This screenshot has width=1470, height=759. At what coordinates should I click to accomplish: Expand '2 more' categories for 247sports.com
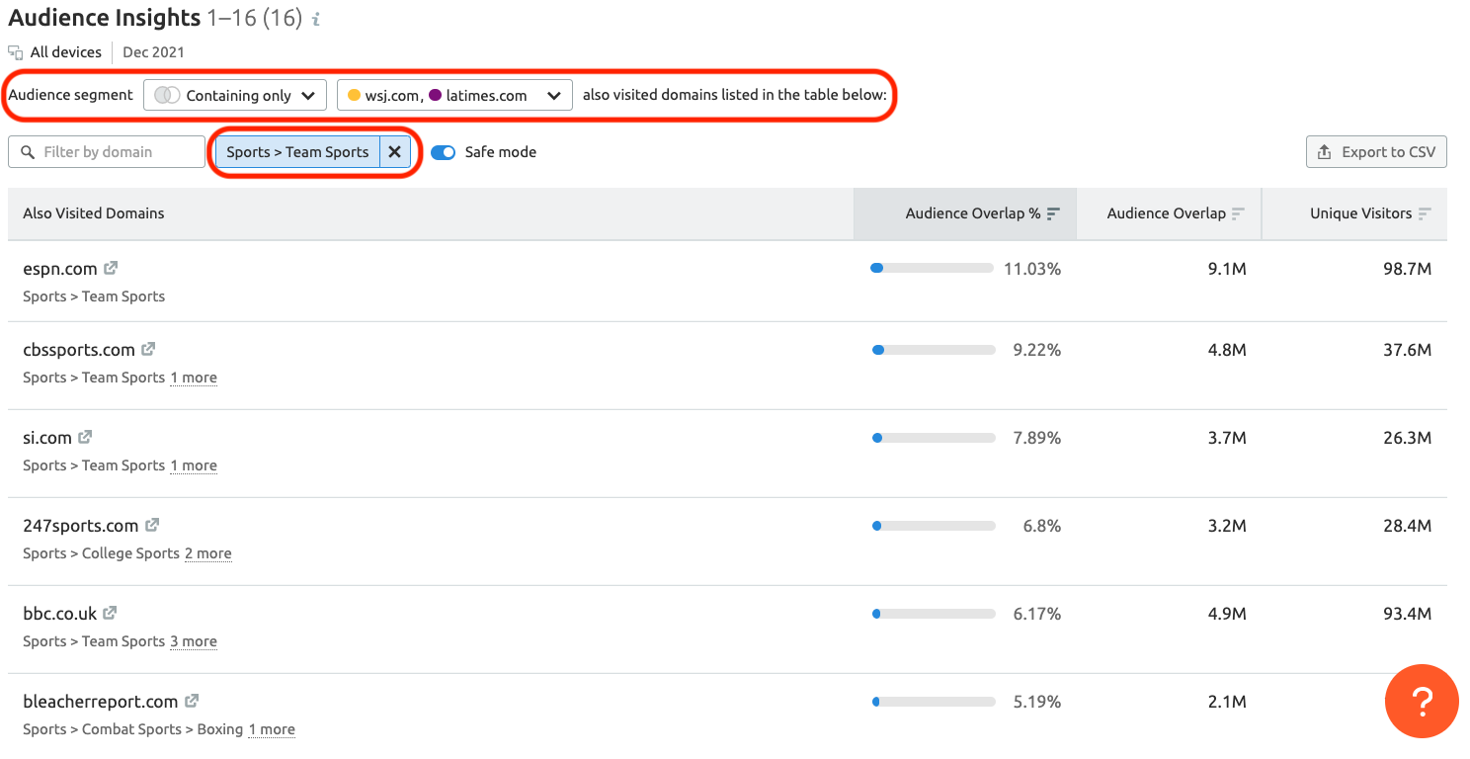208,553
